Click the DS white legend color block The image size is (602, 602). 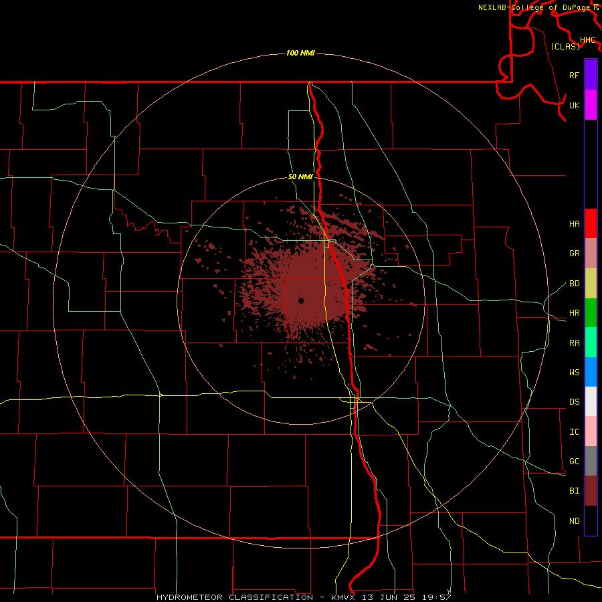(591, 401)
